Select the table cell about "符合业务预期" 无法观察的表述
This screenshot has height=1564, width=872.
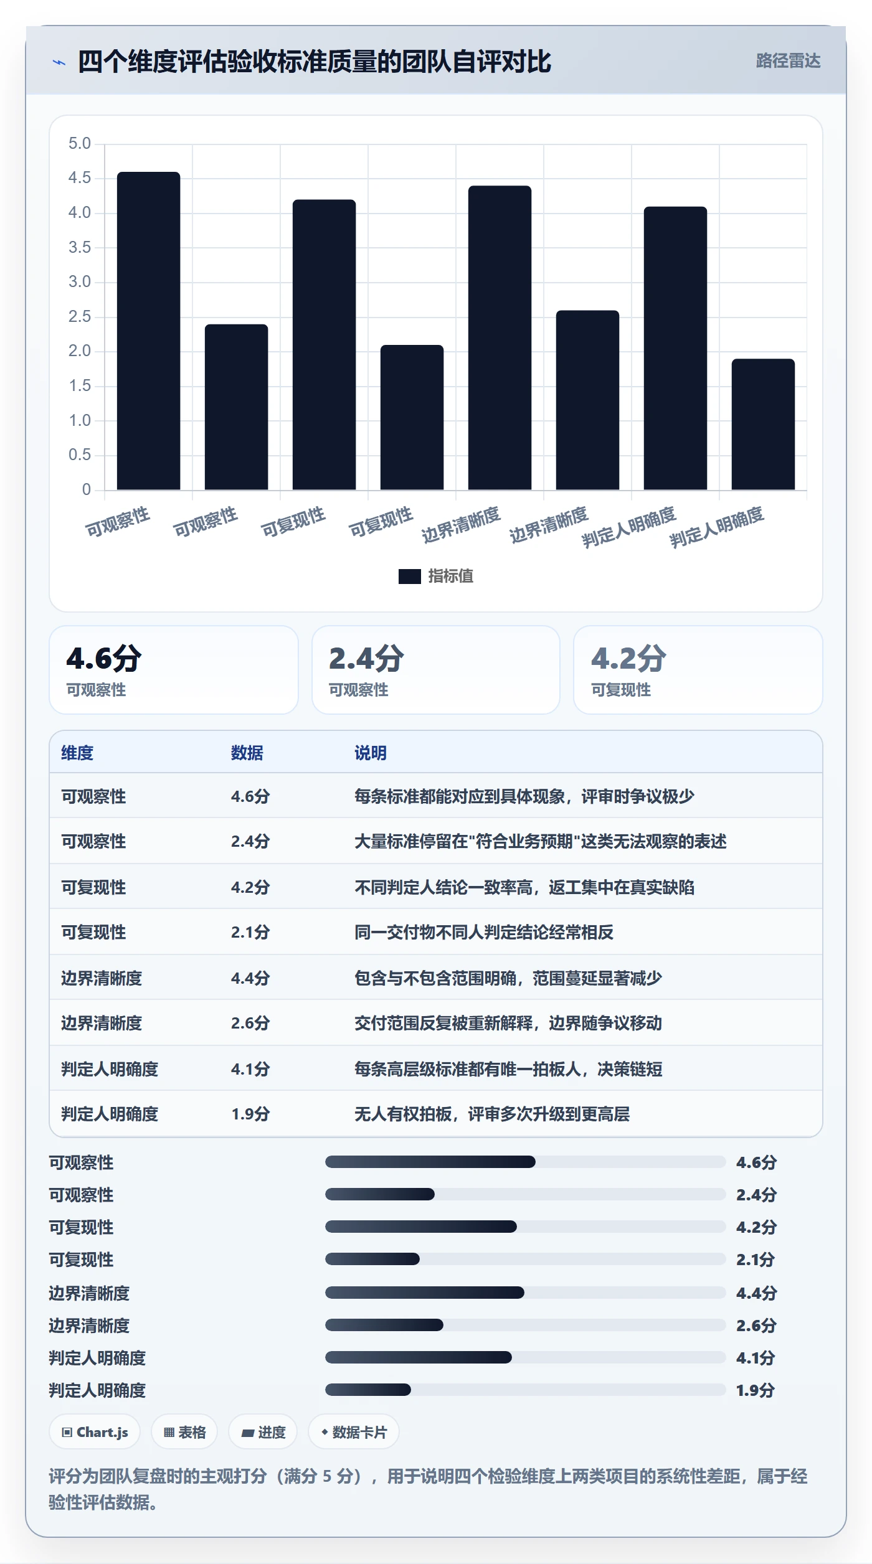coord(541,841)
